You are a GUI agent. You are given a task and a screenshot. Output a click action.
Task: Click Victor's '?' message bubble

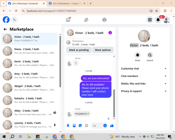[76, 63]
